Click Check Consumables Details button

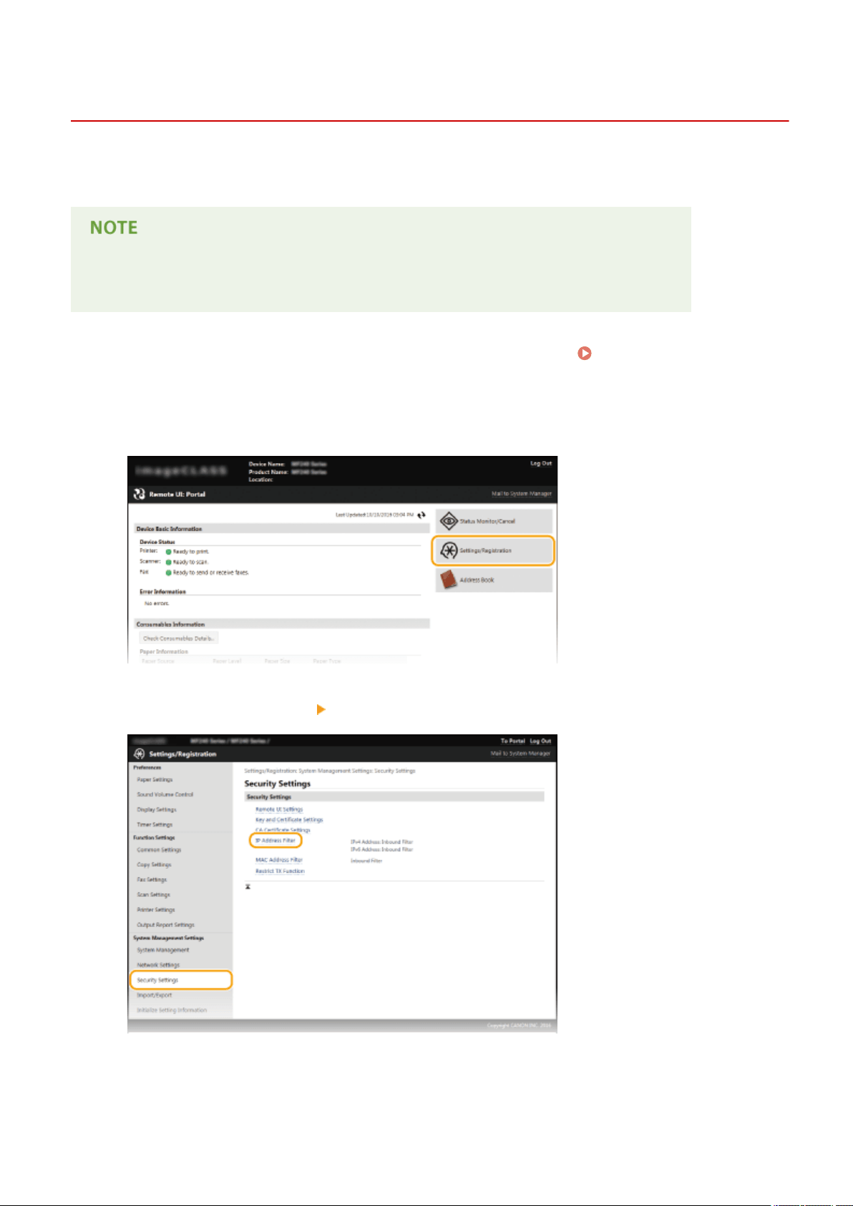click(x=178, y=638)
